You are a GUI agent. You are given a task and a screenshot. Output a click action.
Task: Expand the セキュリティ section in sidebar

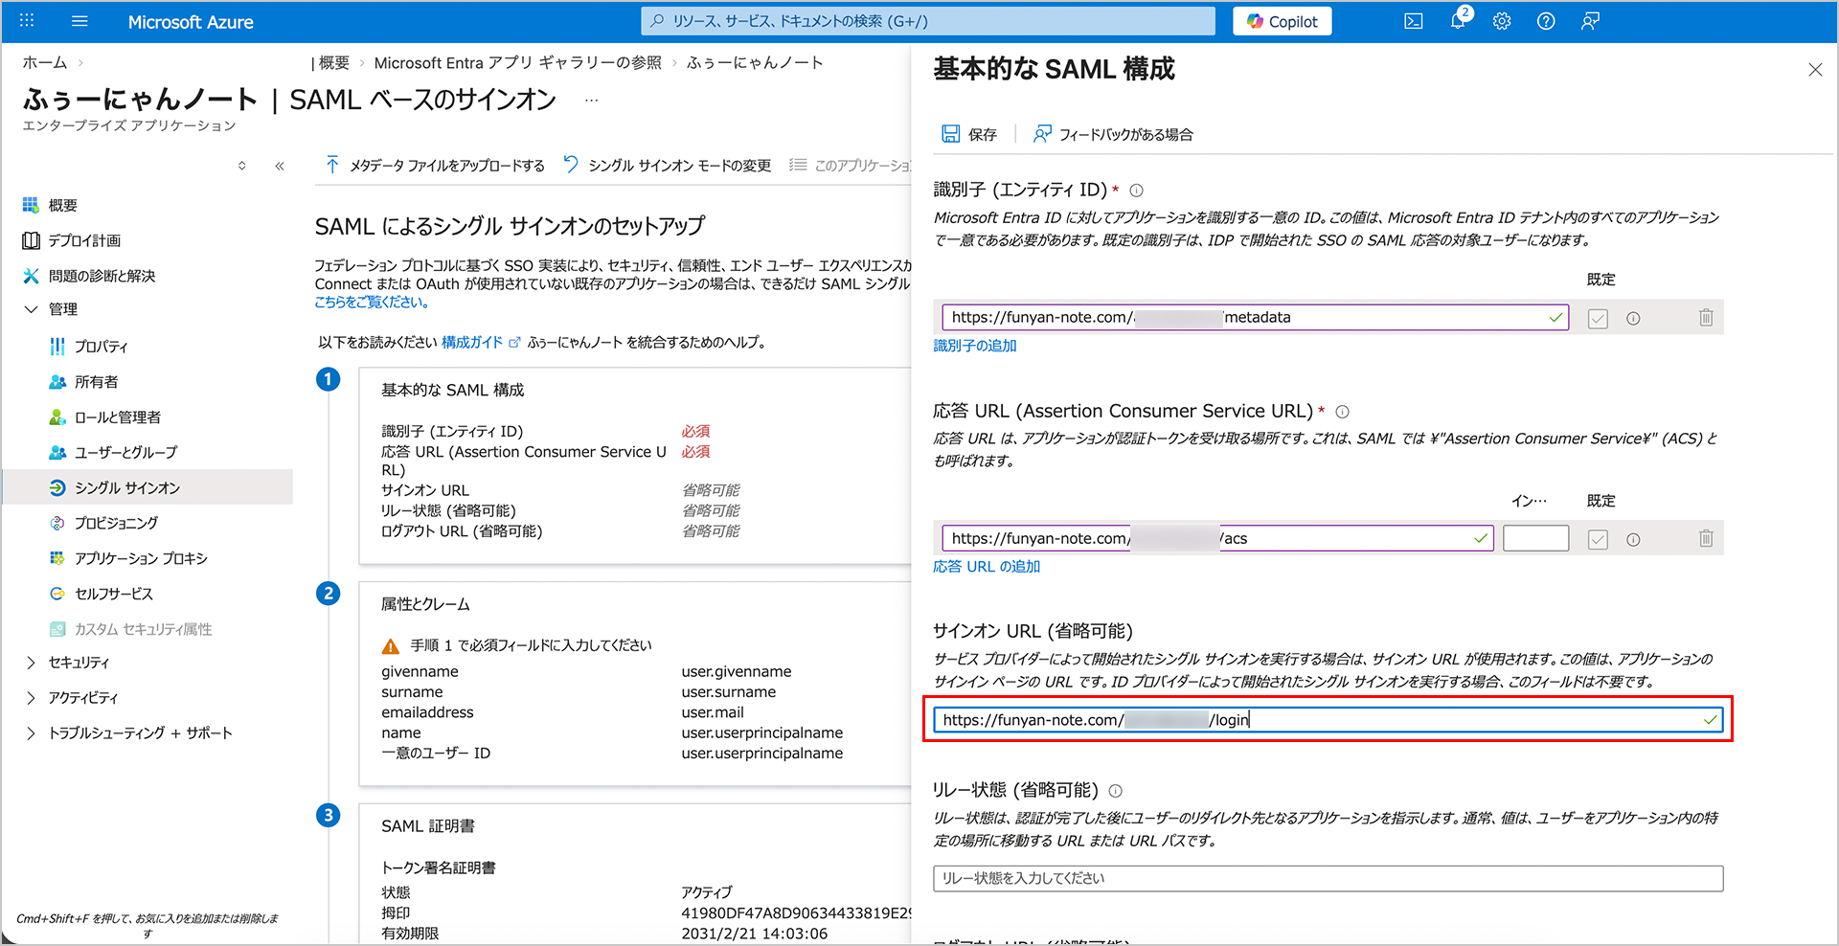click(x=31, y=663)
